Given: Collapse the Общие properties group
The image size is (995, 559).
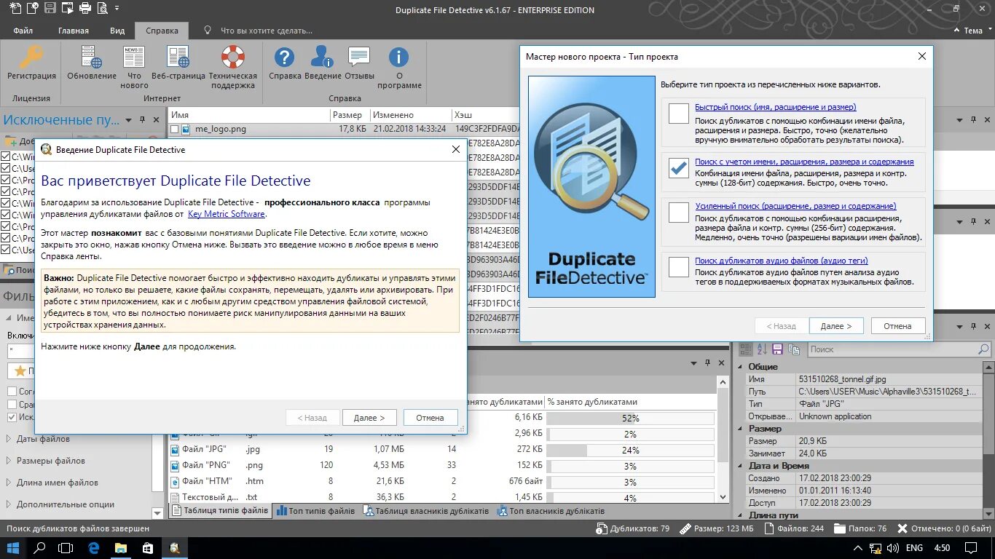Looking at the screenshot, I should click(741, 367).
